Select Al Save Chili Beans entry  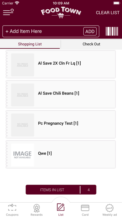pos(61,94)
